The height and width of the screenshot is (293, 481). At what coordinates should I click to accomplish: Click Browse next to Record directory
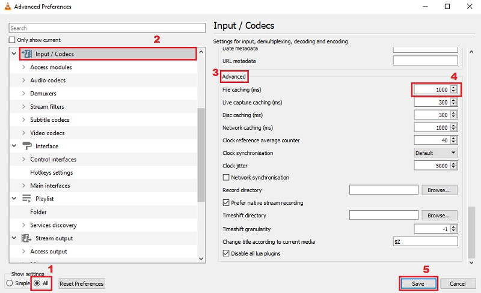[440, 190]
